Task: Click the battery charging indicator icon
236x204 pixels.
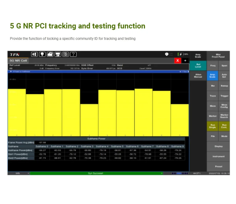Action: [180, 54]
